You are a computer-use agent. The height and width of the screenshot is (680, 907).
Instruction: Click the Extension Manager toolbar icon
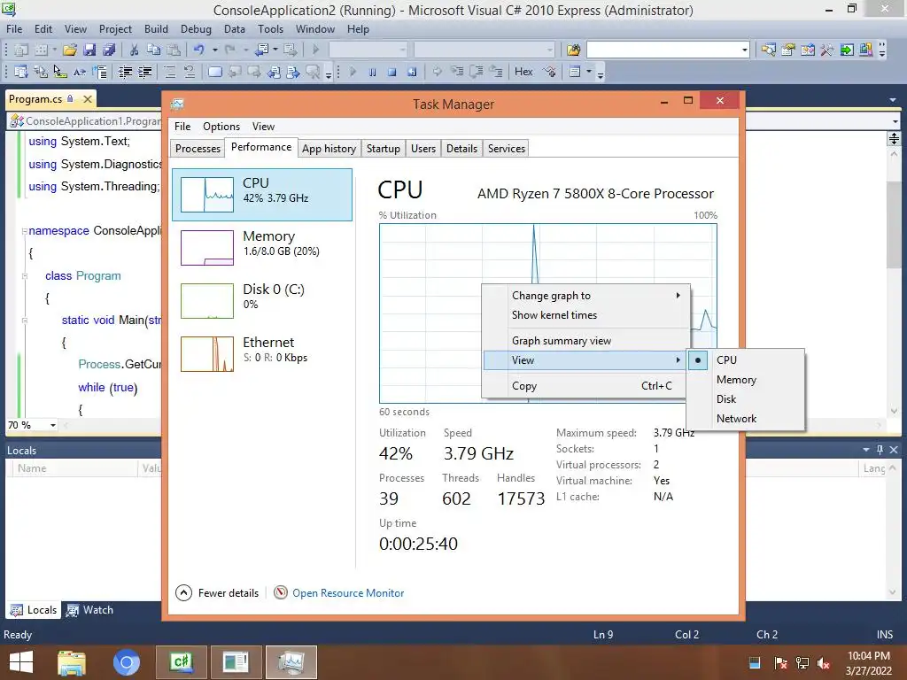point(866,50)
